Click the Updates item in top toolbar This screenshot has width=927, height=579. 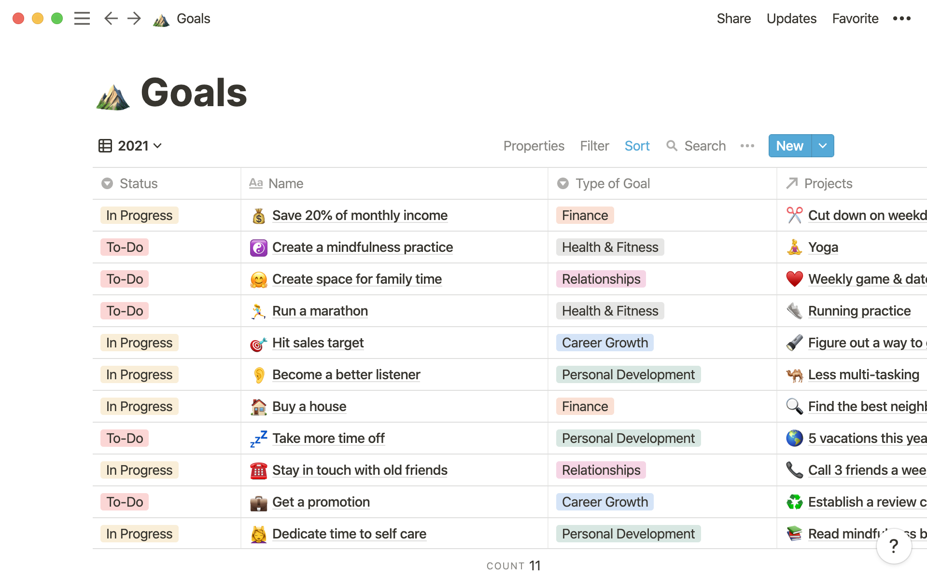(791, 18)
